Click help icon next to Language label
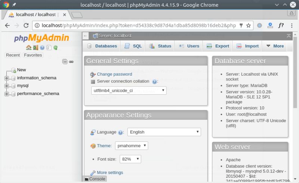The width and height of the screenshot is (299, 183). pos(120,132)
